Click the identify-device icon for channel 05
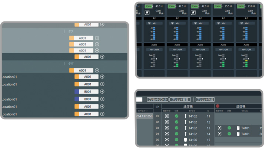The height and width of the screenshot is (148, 272). pos(167,140)
